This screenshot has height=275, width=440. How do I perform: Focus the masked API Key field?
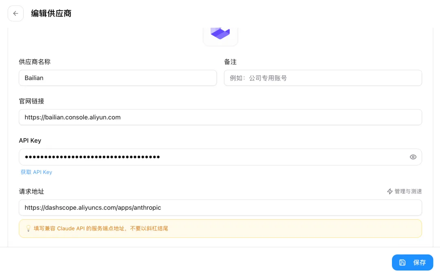[x=220, y=157]
